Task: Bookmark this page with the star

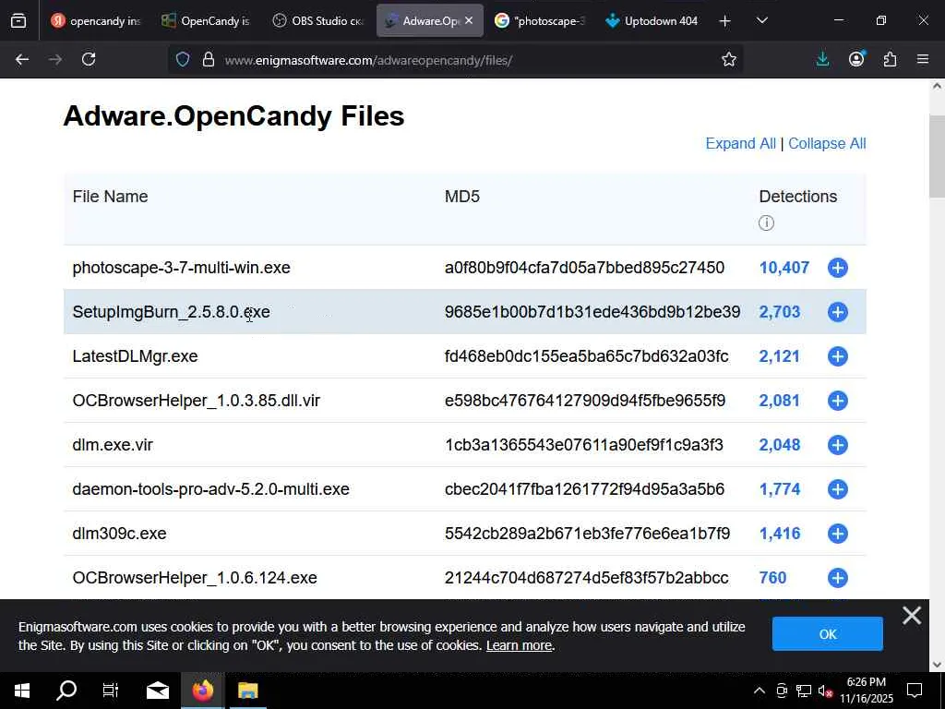Action: (x=729, y=59)
